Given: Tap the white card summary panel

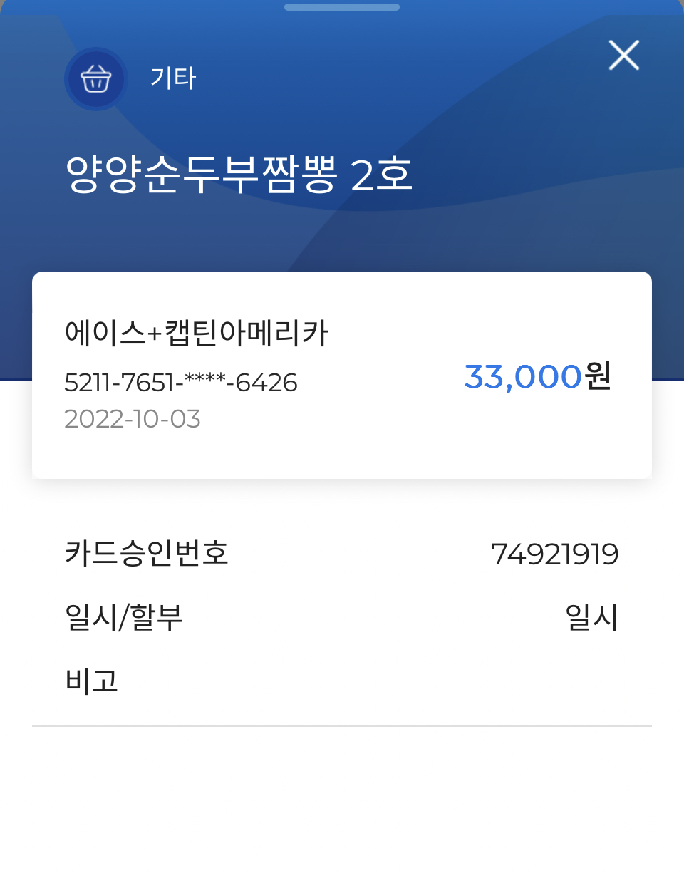Looking at the screenshot, I should click(x=342, y=376).
